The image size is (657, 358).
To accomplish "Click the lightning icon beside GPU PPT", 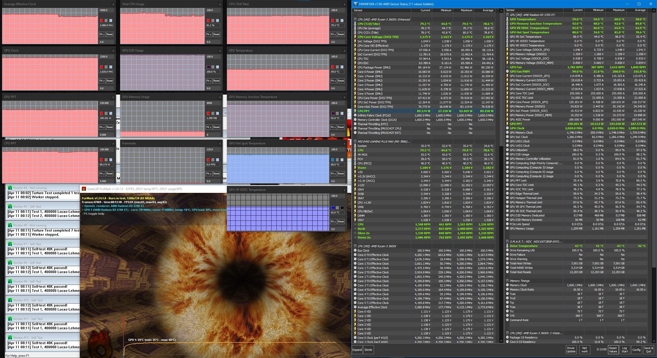I will click(x=507, y=124).
